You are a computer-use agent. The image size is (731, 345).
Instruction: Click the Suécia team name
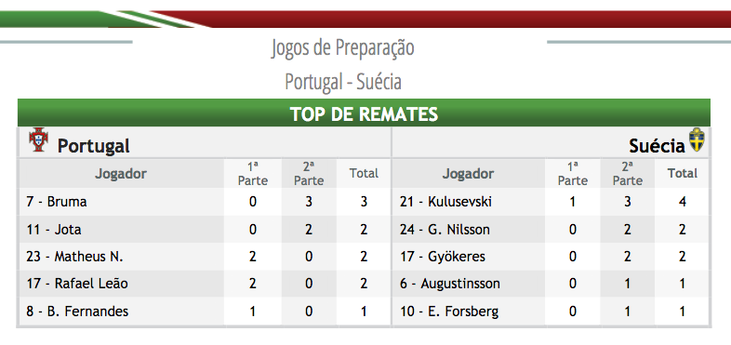point(658,146)
